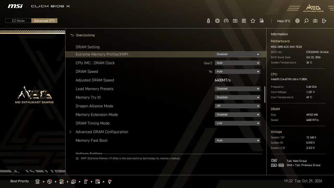The image size is (334, 188).
Task: Open DRAM Timing Mode Link dropdown
Action: (237, 123)
